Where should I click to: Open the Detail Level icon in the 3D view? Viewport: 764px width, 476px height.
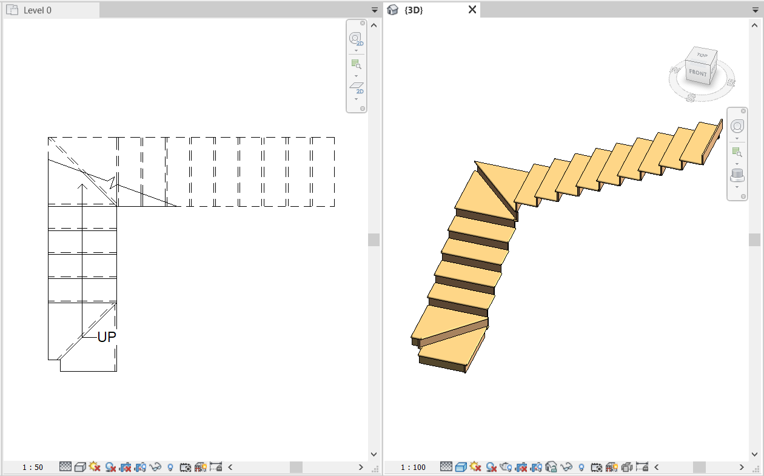click(x=446, y=467)
